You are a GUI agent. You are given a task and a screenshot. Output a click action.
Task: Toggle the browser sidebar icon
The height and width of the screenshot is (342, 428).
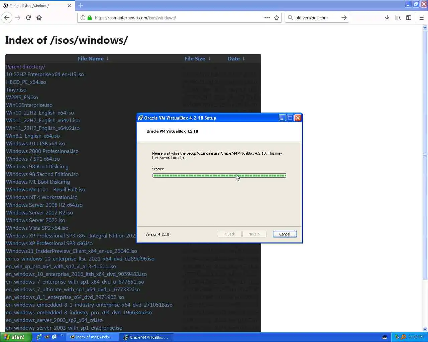tap(409, 18)
